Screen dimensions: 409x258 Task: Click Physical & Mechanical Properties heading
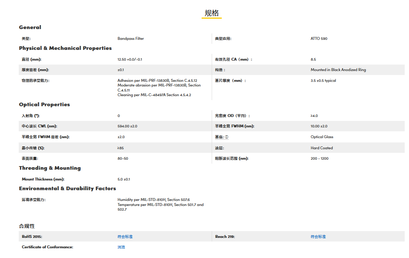(65, 48)
